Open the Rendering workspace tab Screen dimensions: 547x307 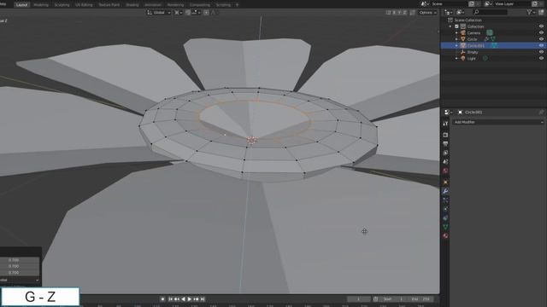(175, 5)
